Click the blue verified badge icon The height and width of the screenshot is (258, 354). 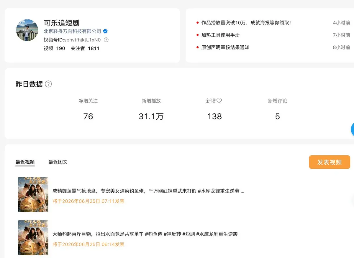pyautogui.click(x=105, y=31)
